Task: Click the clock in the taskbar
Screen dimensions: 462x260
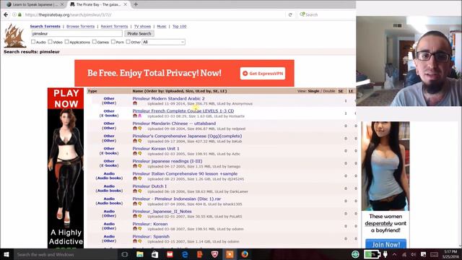Action: (450, 254)
